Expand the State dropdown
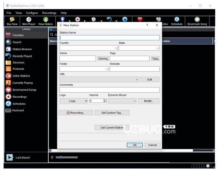The image size is (218, 170). click(x=157, y=48)
